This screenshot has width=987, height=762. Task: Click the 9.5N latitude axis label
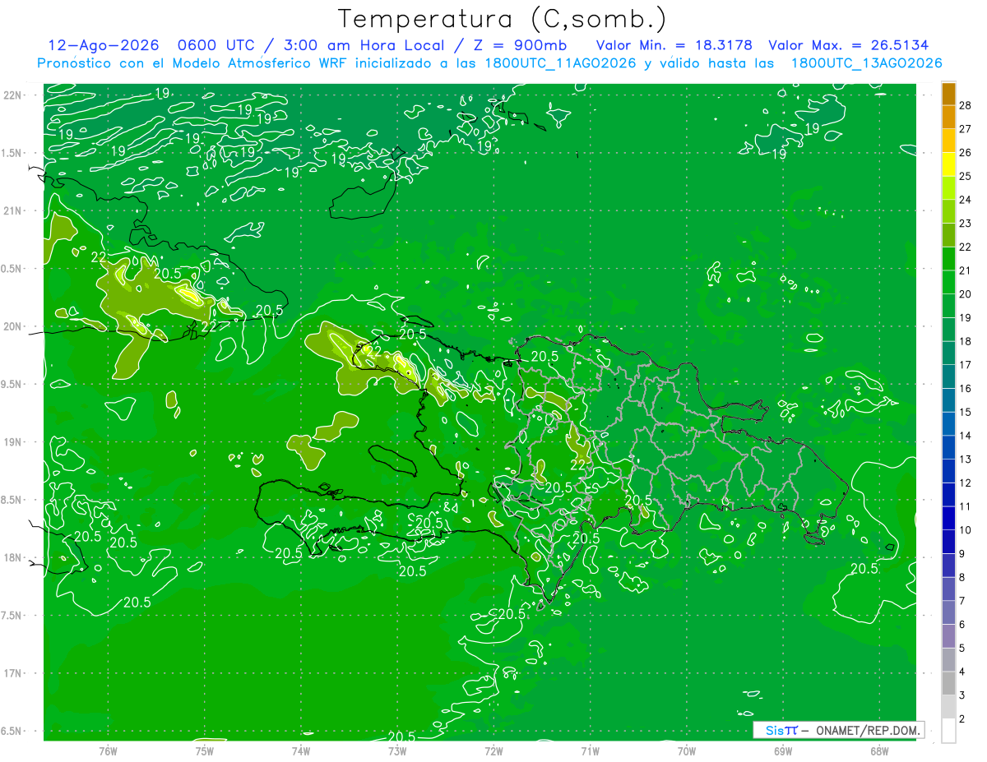pyautogui.click(x=11, y=384)
